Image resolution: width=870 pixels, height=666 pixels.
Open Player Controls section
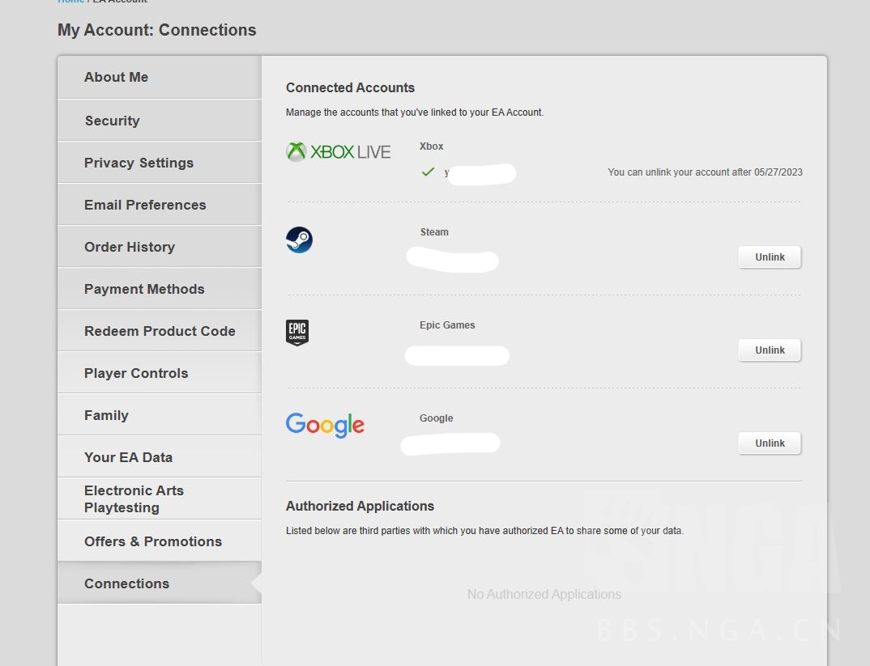tap(160, 373)
